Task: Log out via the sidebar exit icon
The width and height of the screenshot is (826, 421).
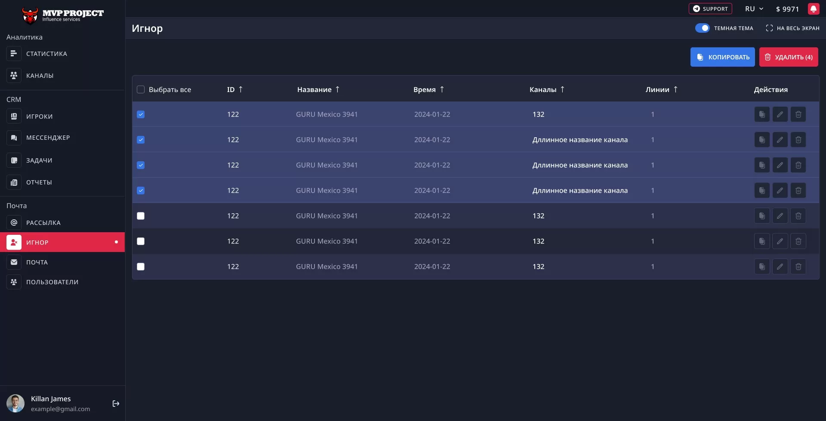Action: [x=116, y=403]
